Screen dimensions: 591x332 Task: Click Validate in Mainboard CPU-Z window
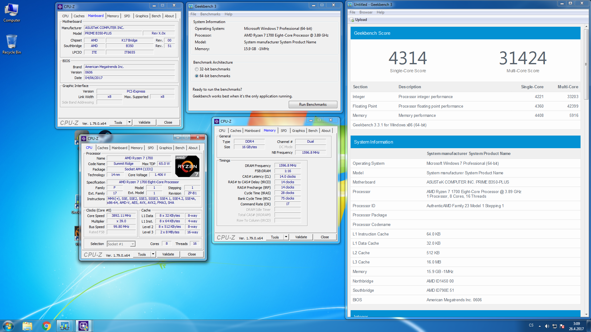144,122
